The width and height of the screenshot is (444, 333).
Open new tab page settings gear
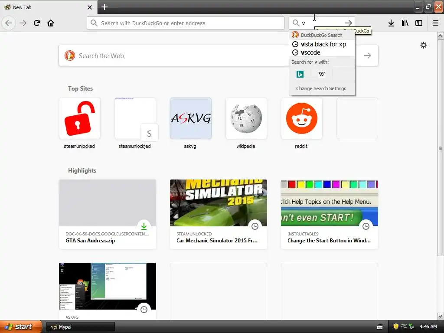(424, 45)
